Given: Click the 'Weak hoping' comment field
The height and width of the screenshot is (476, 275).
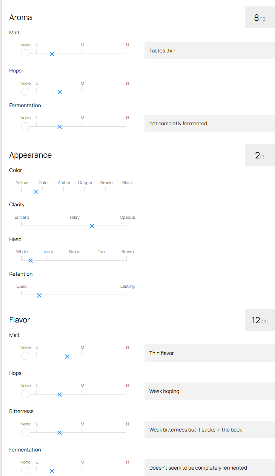Looking at the screenshot, I should tap(209, 391).
